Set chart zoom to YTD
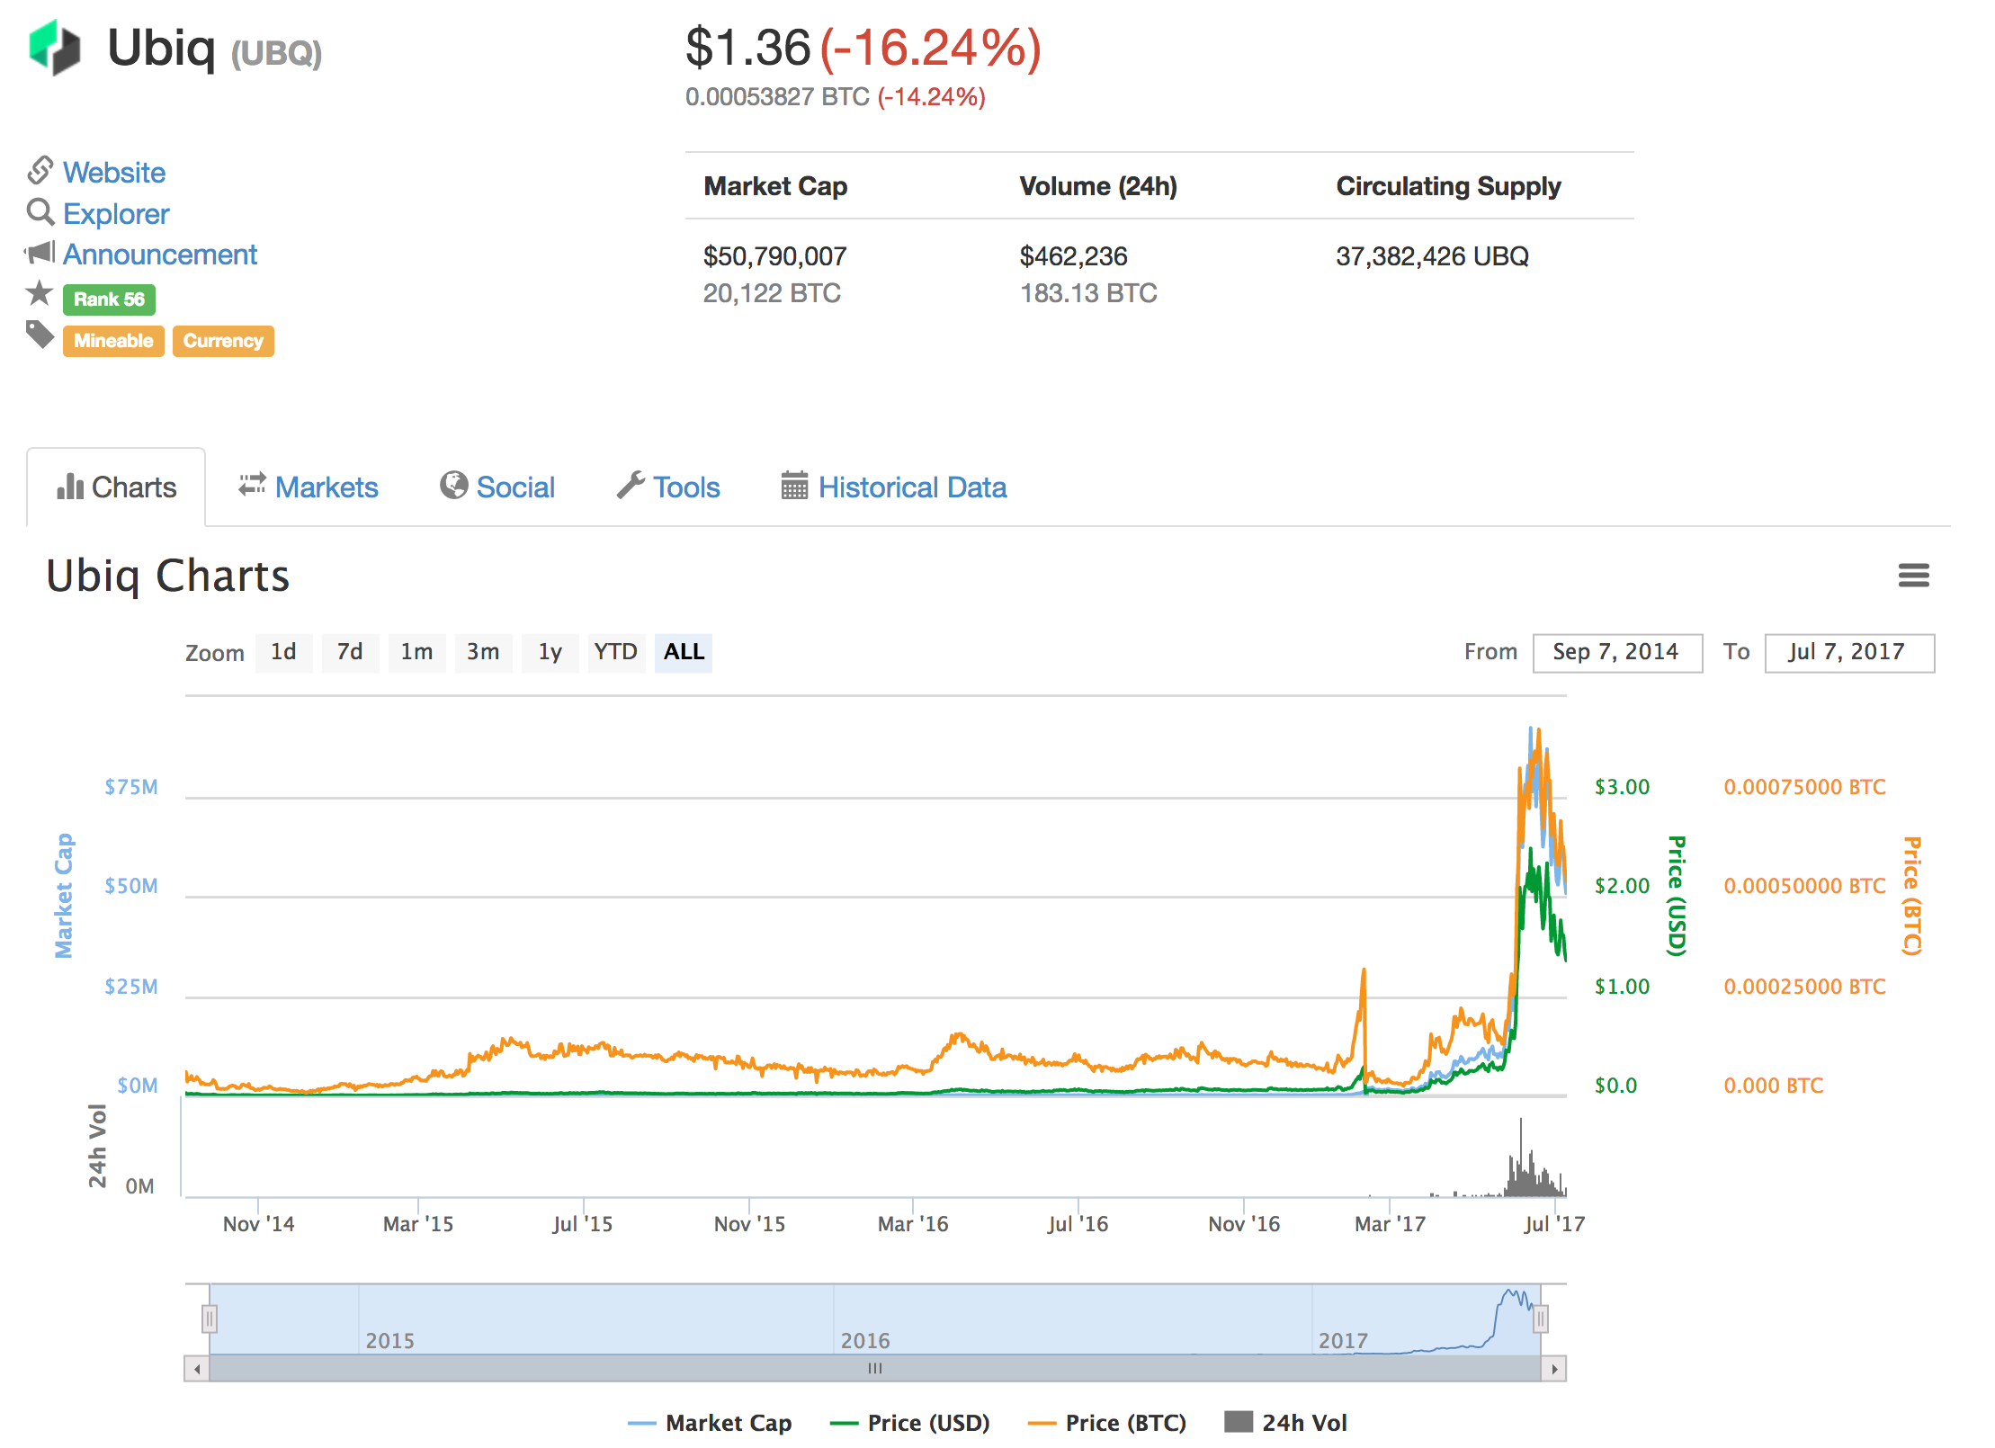 coord(616,652)
